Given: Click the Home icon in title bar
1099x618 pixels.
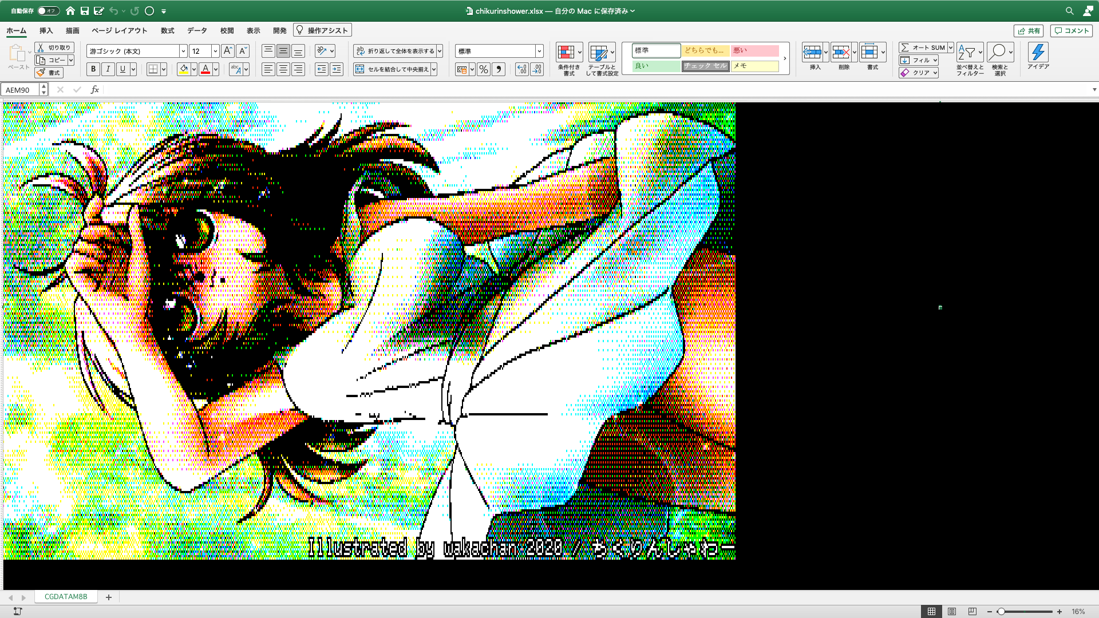Looking at the screenshot, I should click(x=70, y=11).
